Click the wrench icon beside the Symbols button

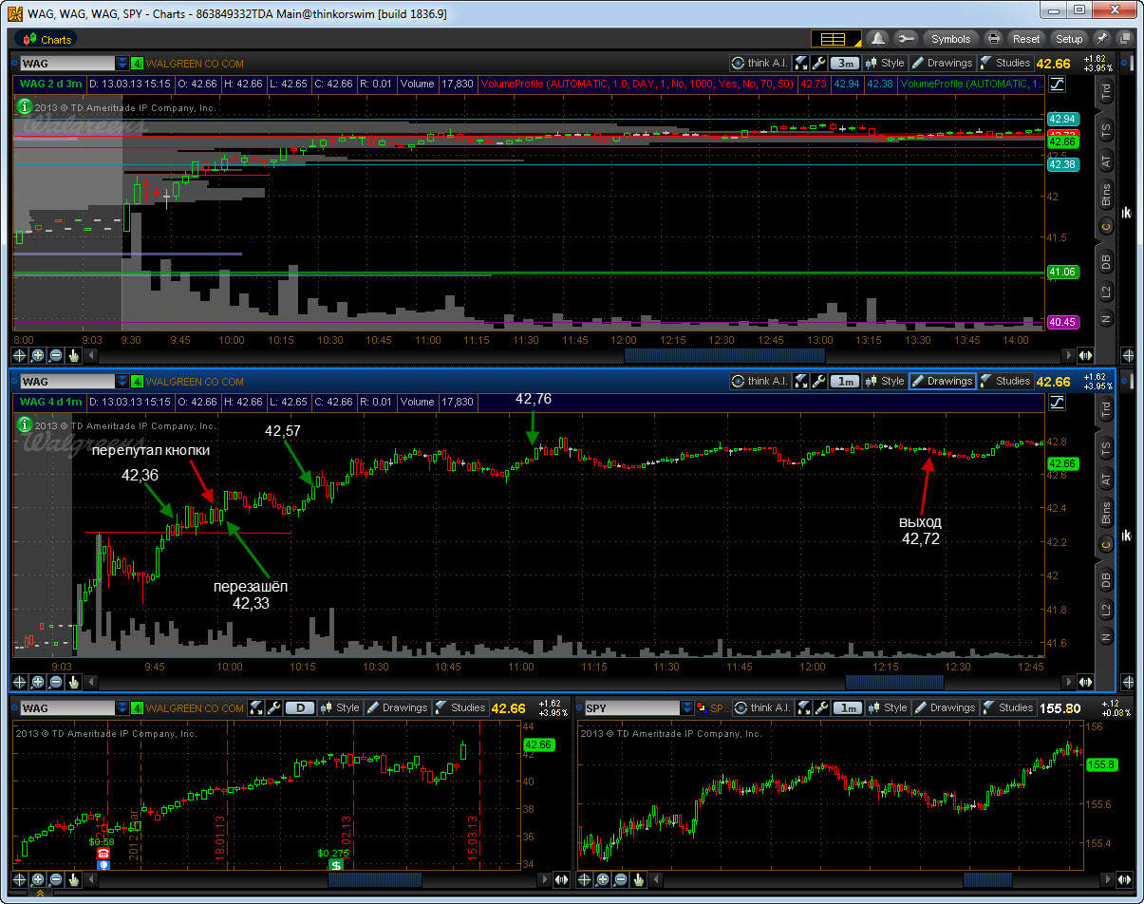pos(906,39)
